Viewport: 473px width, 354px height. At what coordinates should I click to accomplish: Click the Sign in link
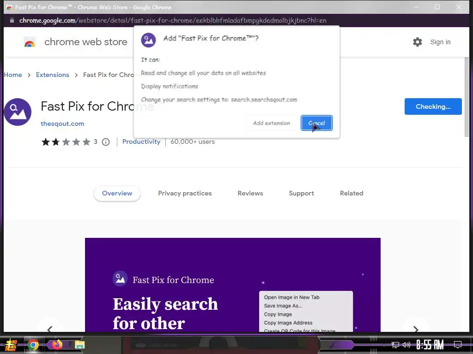440,42
